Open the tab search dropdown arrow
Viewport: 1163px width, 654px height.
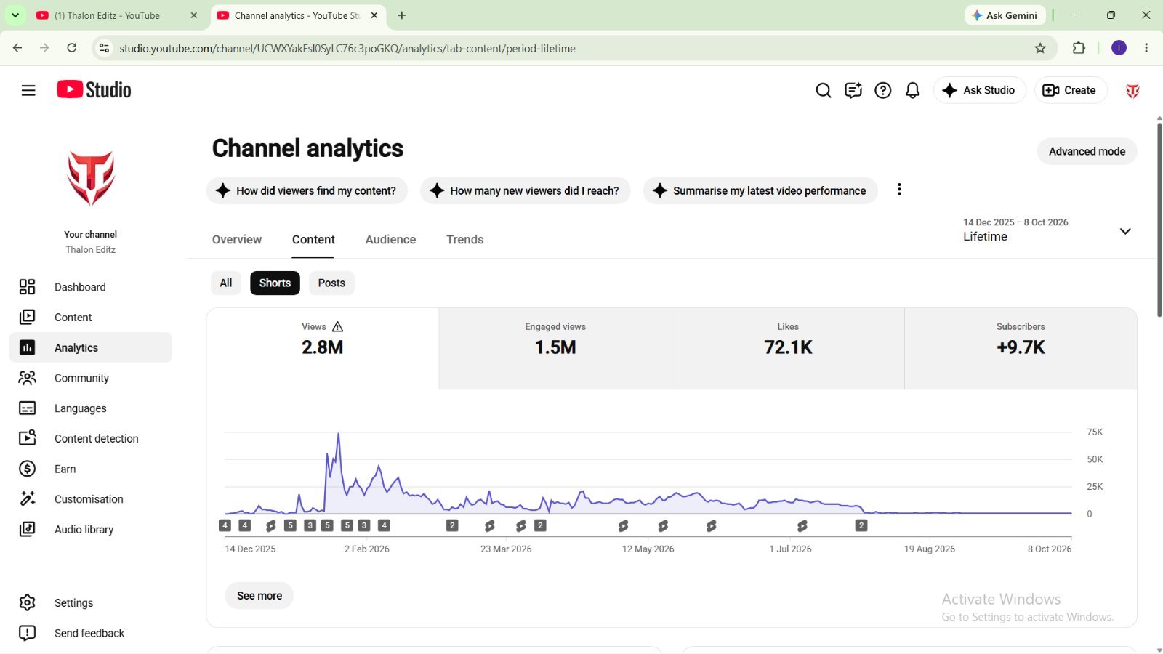pos(15,15)
